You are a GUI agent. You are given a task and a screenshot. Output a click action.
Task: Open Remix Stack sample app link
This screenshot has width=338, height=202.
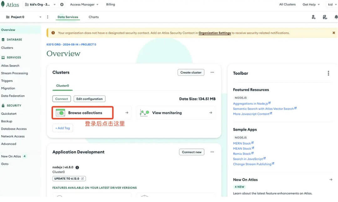[x=243, y=154]
